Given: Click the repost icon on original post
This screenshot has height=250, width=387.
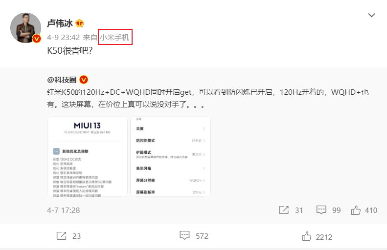Looking at the screenshot, I should (x=284, y=210).
